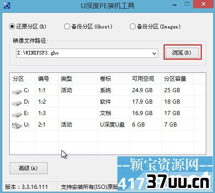Select the U: USB drive icon
215x193 pixels.
[17, 125]
